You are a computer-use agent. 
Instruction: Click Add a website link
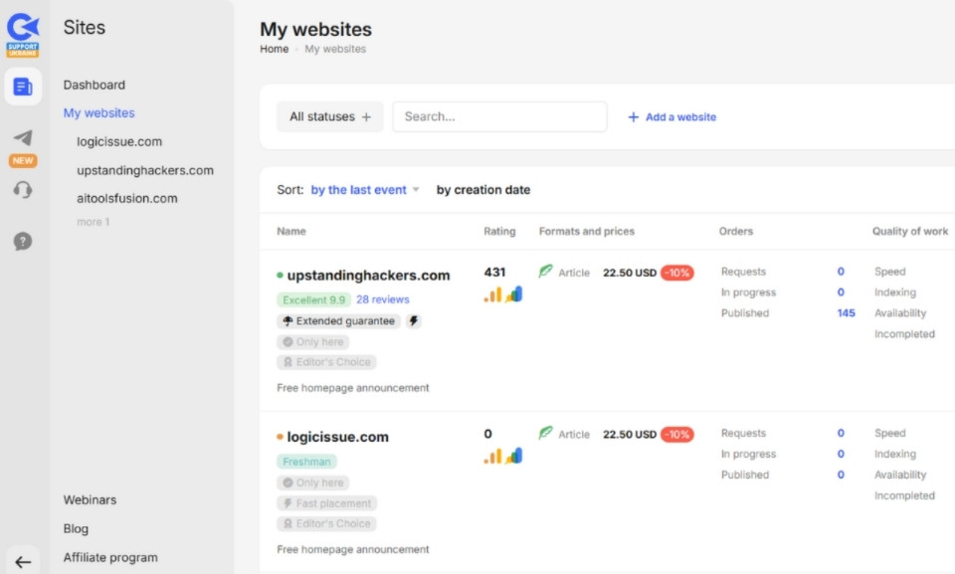click(680, 117)
